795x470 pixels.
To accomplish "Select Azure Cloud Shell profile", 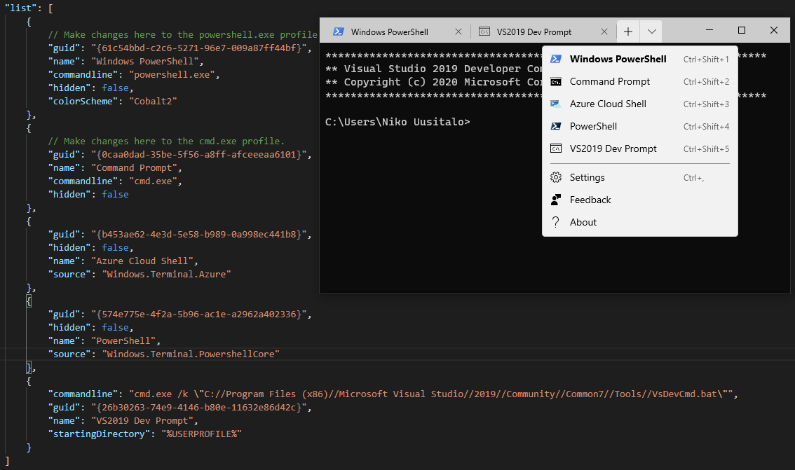I will [x=640, y=104].
